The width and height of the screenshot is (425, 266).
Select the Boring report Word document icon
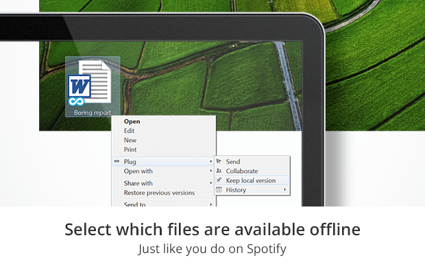click(90, 82)
